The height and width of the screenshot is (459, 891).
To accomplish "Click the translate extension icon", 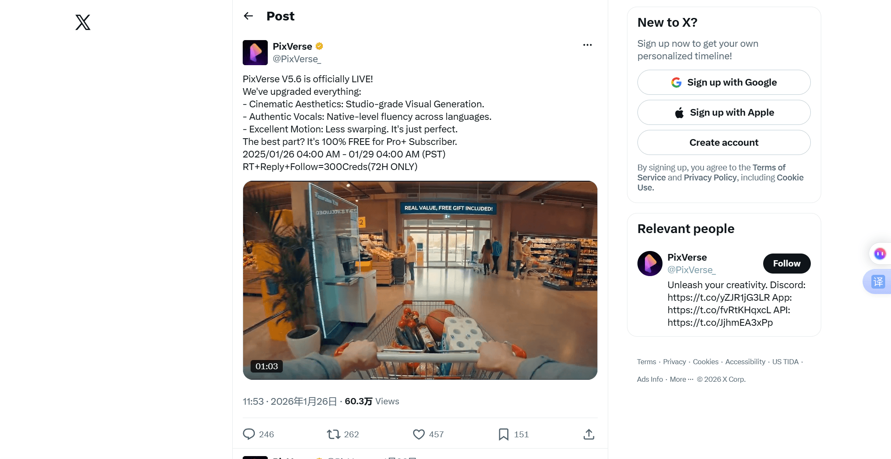I will click(878, 282).
